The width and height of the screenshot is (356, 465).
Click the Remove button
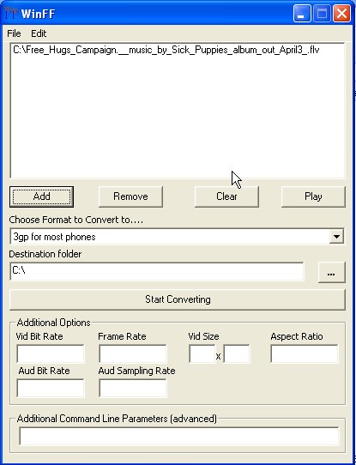(130, 196)
